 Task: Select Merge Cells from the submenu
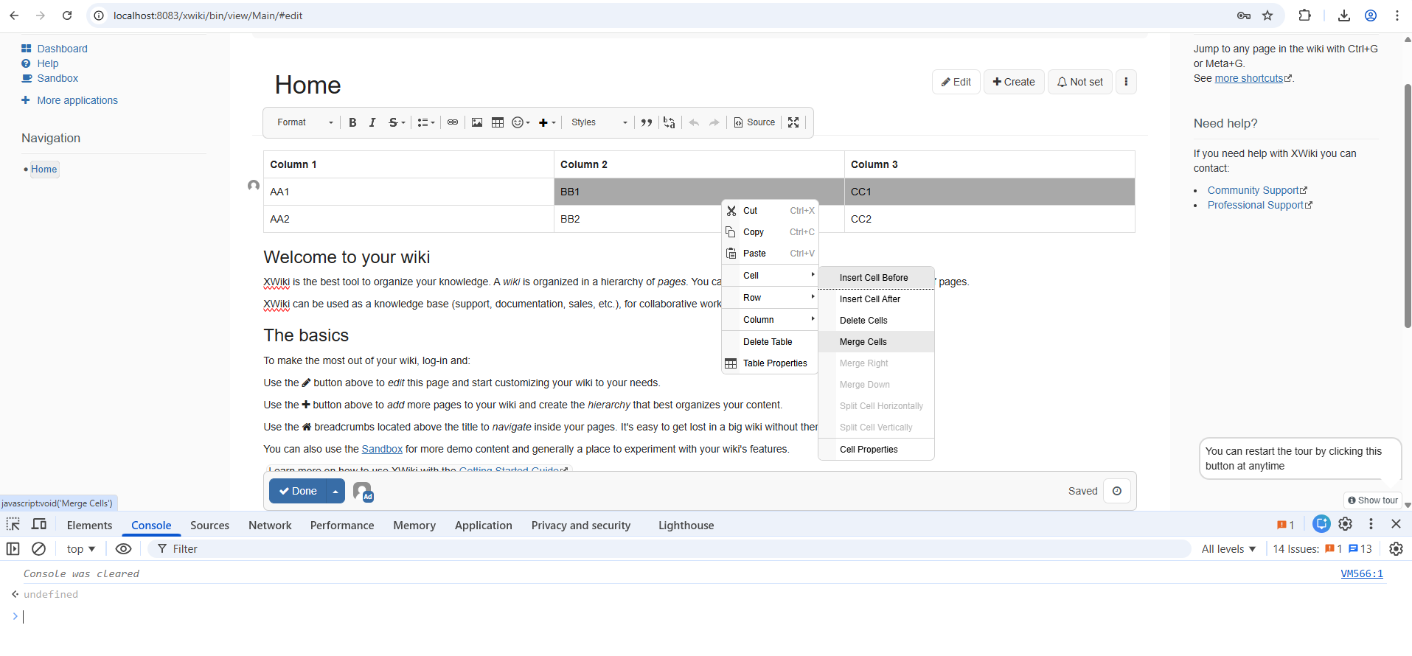click(863, 342)
